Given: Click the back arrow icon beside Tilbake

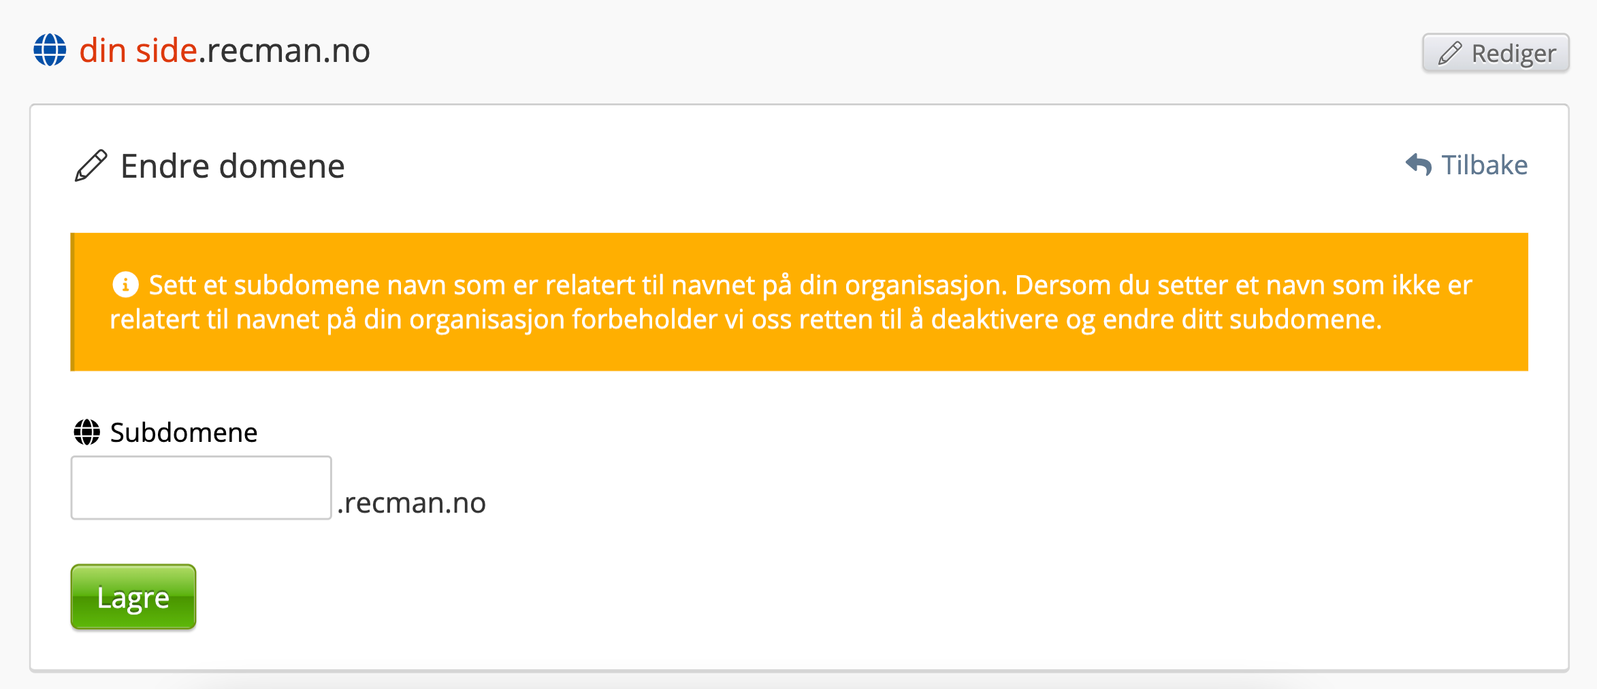Looking at the screenshot, I should (1419, 165).
